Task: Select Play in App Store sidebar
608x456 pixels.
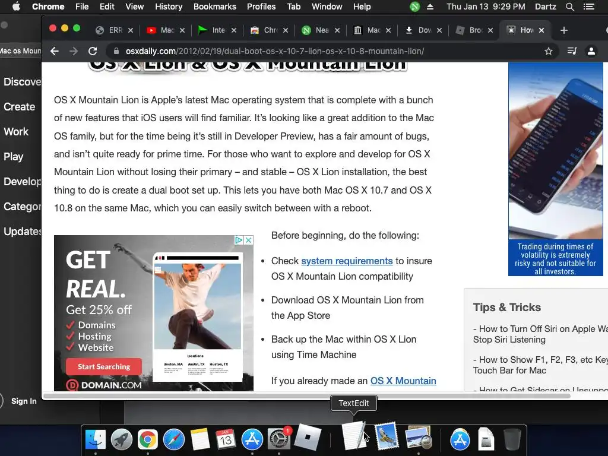Action: click(x=13, y=157)
